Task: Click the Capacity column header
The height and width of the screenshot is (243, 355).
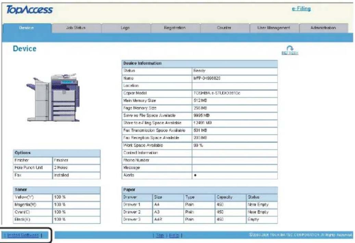Action: tap(224, 197)
